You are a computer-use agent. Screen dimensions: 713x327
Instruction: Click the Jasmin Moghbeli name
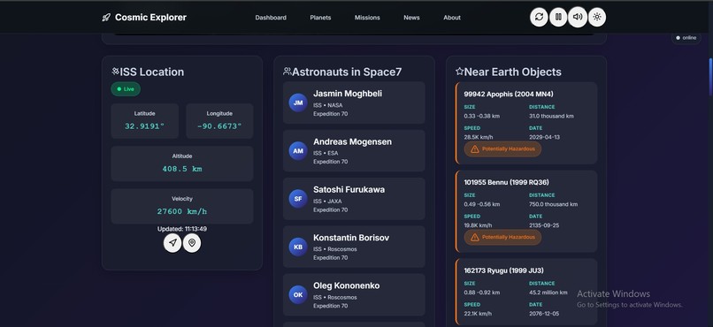[x=348, y=94]
